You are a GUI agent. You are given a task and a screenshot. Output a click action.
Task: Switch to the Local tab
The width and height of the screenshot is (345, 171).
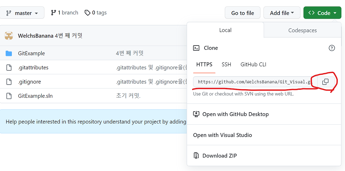pos(225,30)
